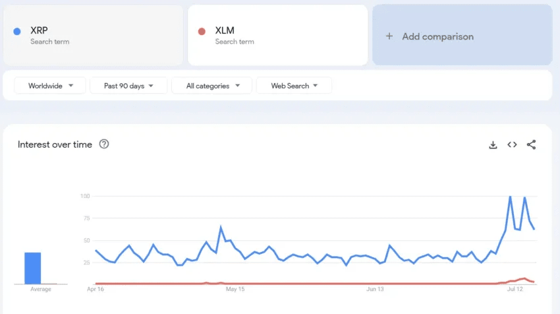Open the embed code icon
The width and height of the screenshot is (560, 314).
click(x=512, y=144)
